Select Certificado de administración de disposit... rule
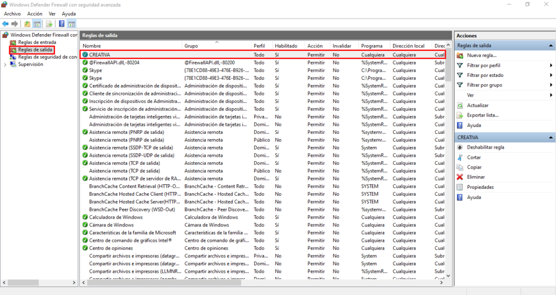 point(135,86)
